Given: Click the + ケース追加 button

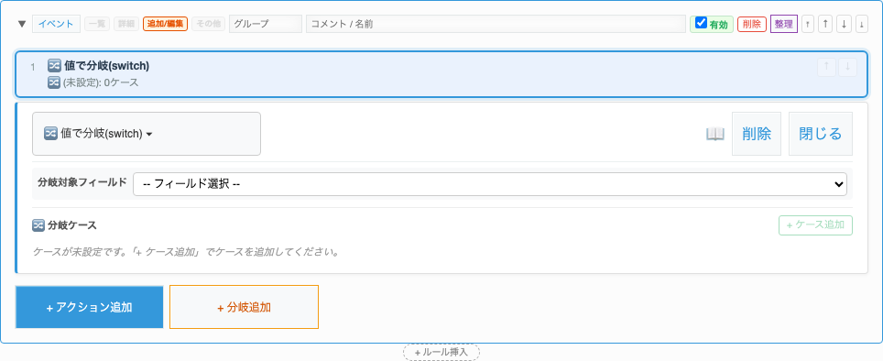Looking at the screenshot, I should tap(815, 224).
